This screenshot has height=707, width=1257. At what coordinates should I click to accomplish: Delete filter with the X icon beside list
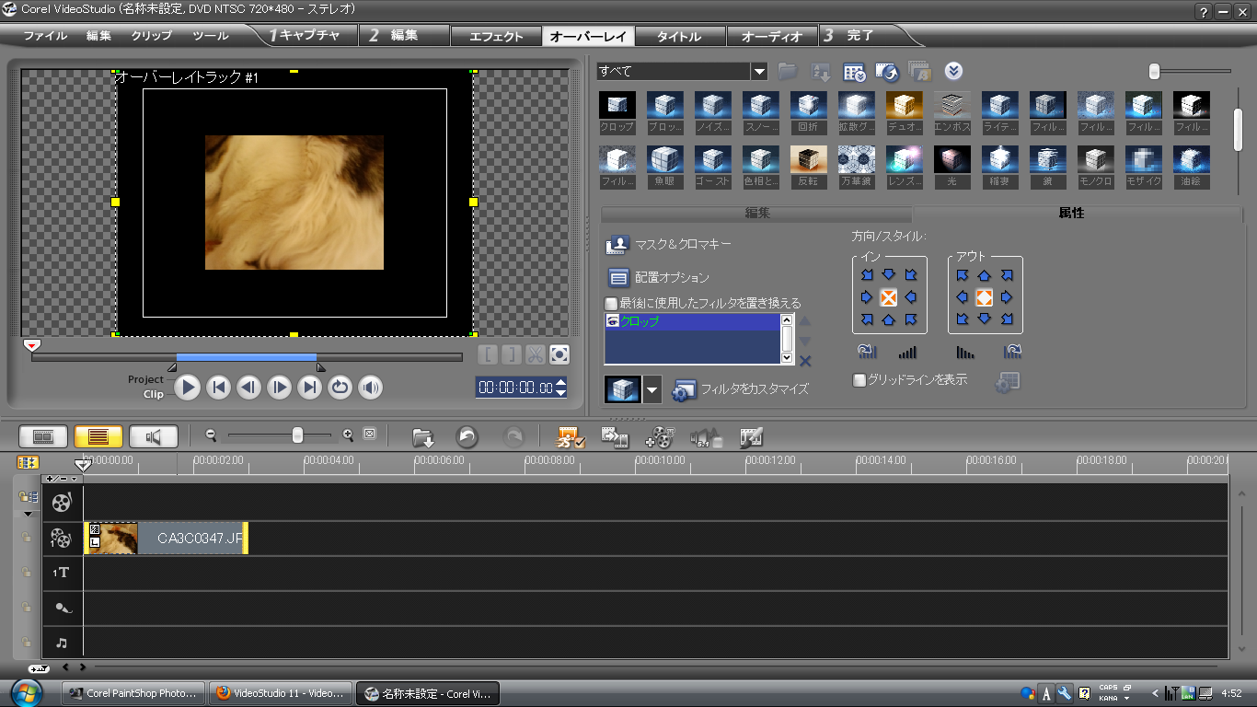click(x=805, y=361)
